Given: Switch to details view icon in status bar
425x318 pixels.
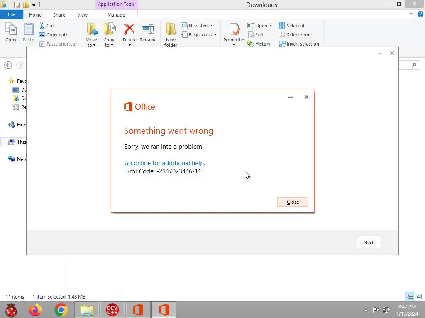Looking at the screenshot, I should 410,296.
